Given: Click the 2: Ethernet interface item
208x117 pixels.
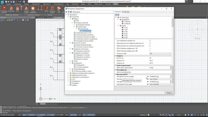Looking at the screenshot, I should 126,24.
